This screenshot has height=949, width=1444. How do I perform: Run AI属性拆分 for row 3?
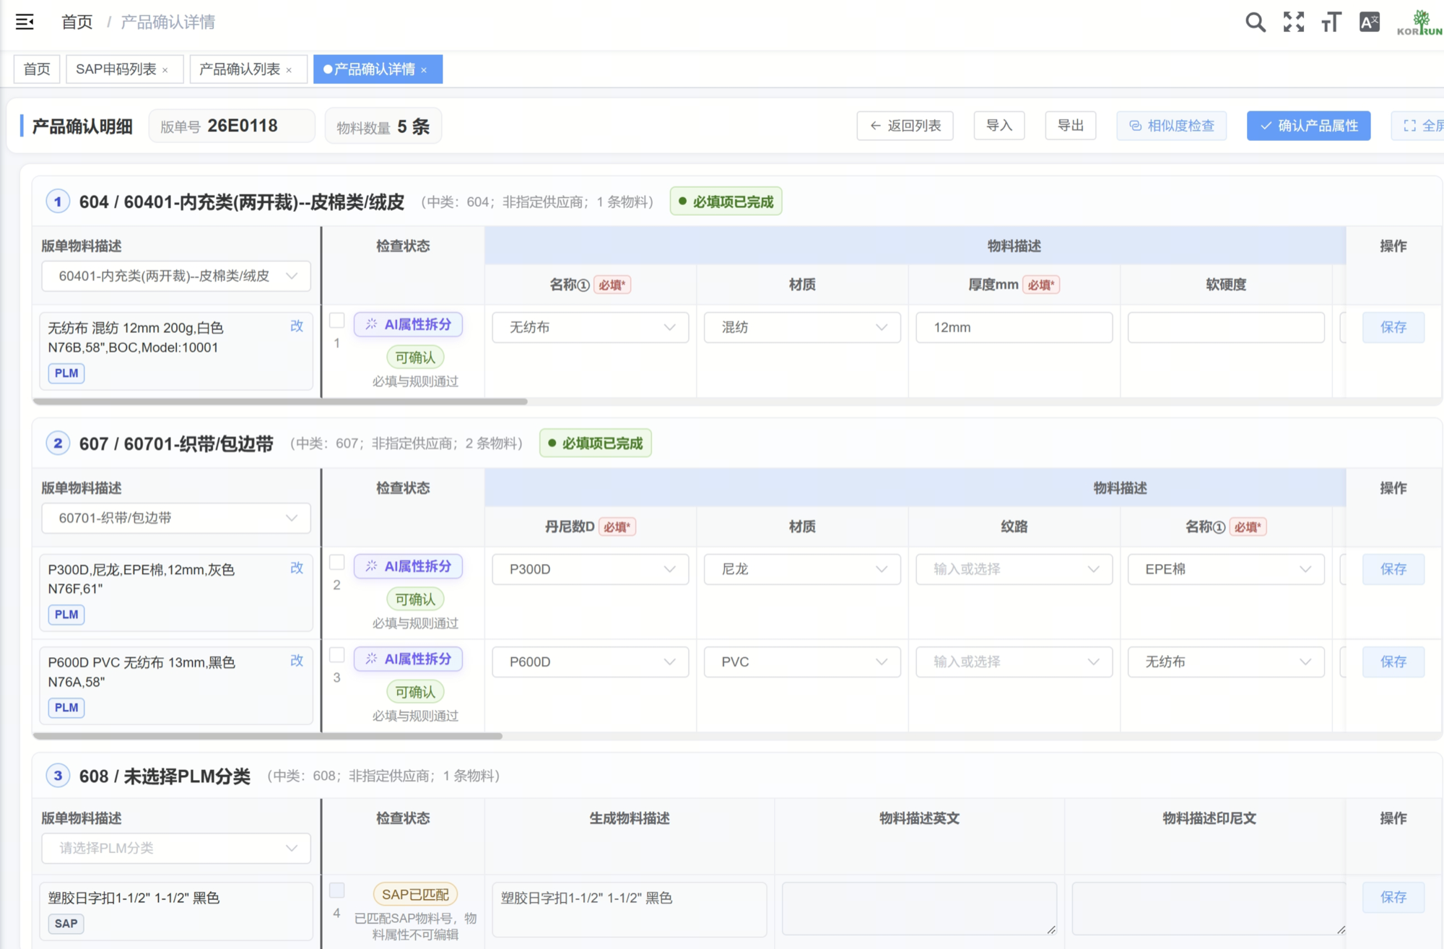click(x=408, y=659)
